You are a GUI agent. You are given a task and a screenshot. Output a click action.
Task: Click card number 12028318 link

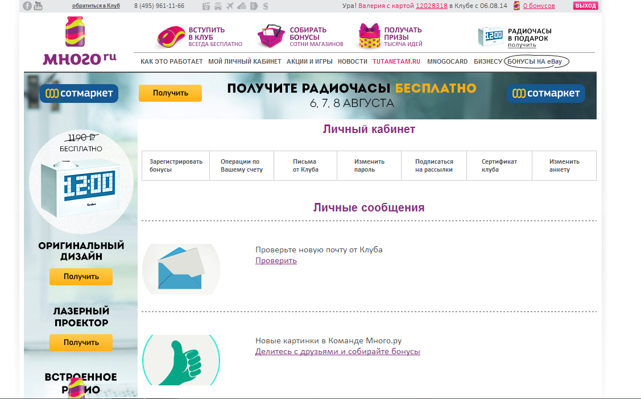coord(431,6)
